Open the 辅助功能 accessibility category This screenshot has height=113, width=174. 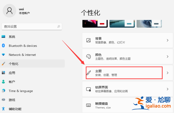32,109
